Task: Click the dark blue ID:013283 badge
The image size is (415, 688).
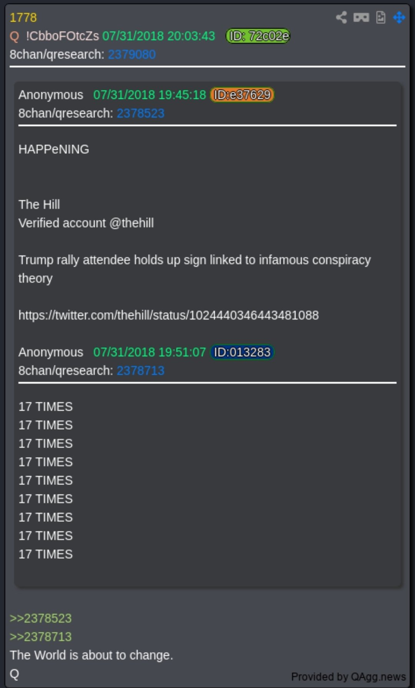Action: point(242,352)
